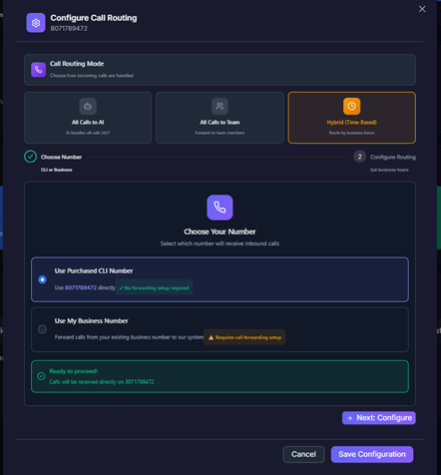Click the check icon in Ready to proceed banner
The image size is (441, 475).
(41, 376)
